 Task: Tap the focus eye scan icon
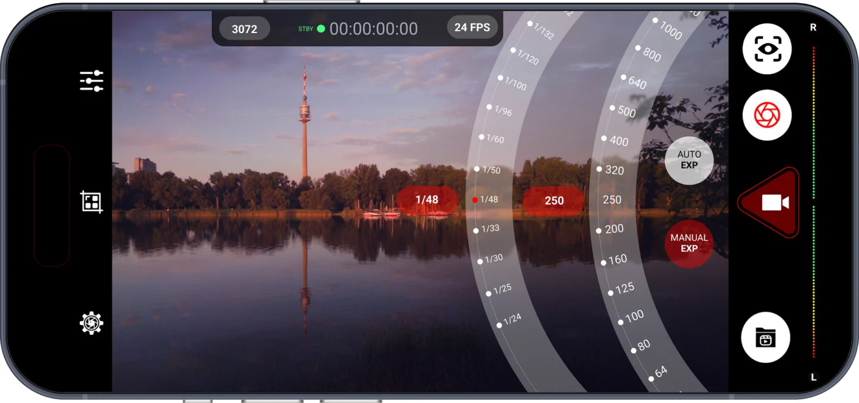(767, 49)
